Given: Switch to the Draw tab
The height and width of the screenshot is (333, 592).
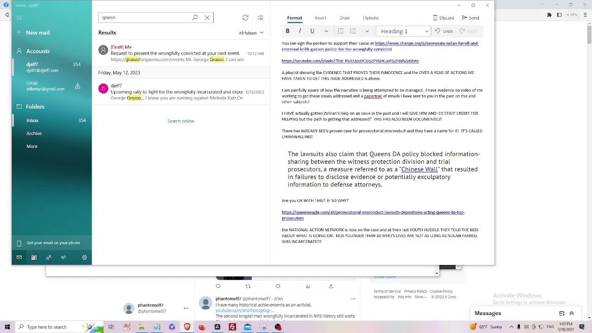Looking at the screenshot, I should [345, 18].
